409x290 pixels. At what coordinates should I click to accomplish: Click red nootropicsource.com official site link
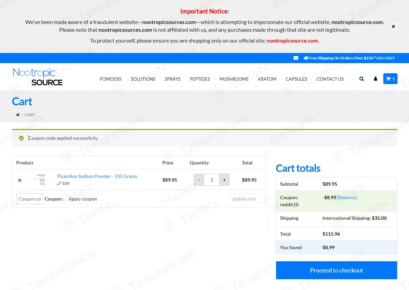pos(292,41)
